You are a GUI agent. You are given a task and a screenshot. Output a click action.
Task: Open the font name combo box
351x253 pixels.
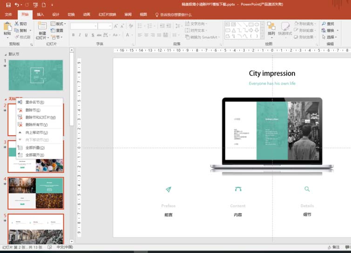click(84, 26)
